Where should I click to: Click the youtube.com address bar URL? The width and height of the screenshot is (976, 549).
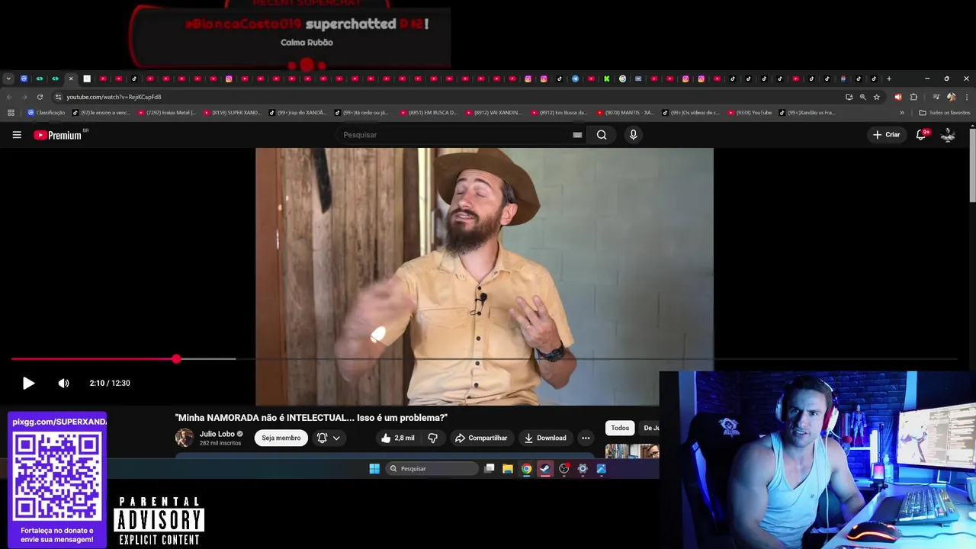pyautogui.click(x=114, y=97)
